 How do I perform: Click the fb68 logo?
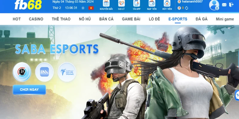pos(28,5)
